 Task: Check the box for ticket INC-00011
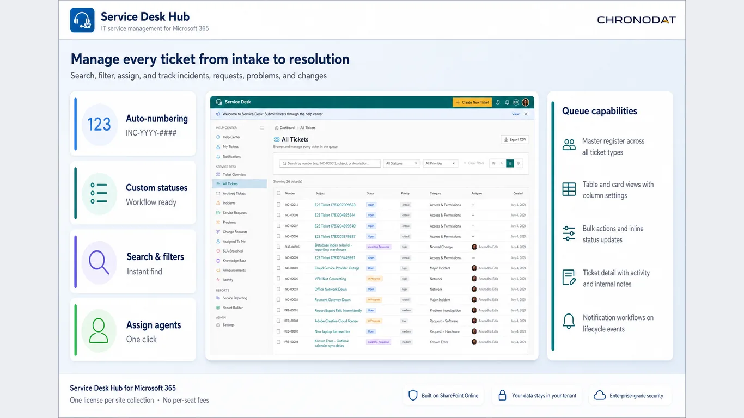click(279, 205)
